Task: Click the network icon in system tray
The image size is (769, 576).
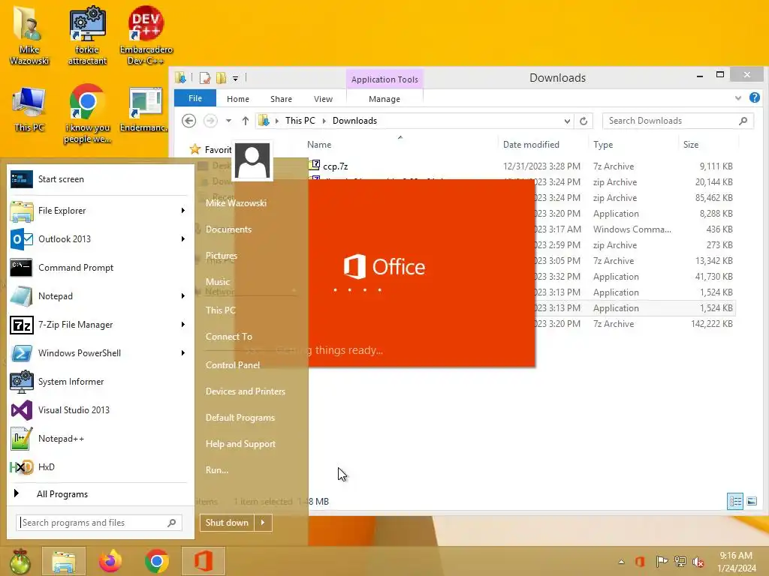Action: click(x=680, y=561)
